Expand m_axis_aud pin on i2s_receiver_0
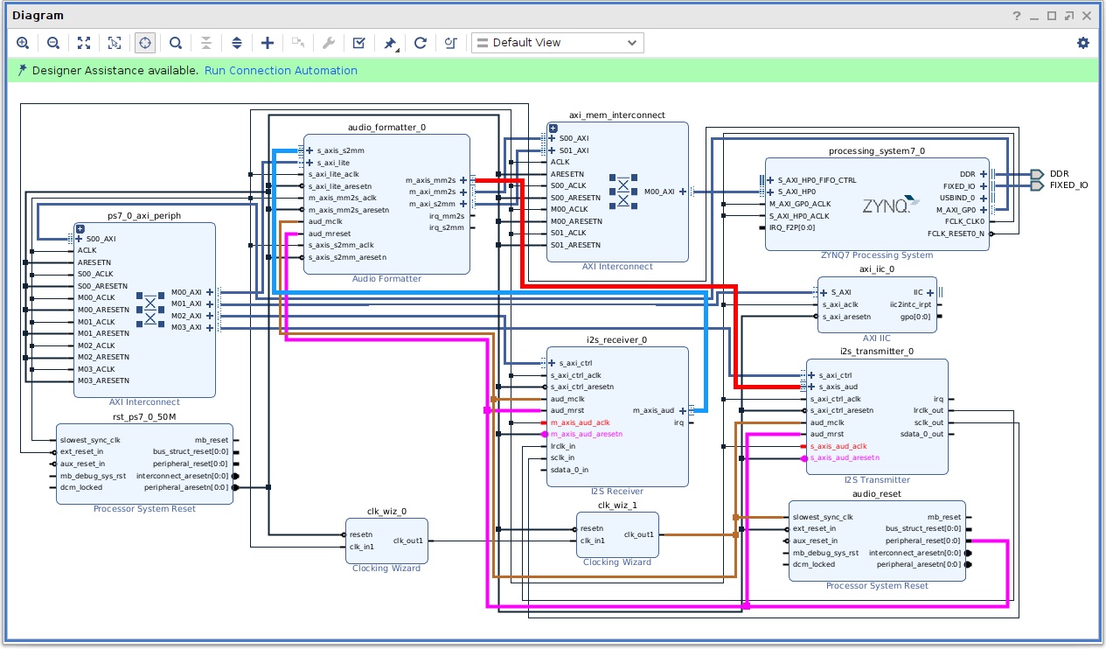This screenshot has height=649, width=1106. click(682, 410)
